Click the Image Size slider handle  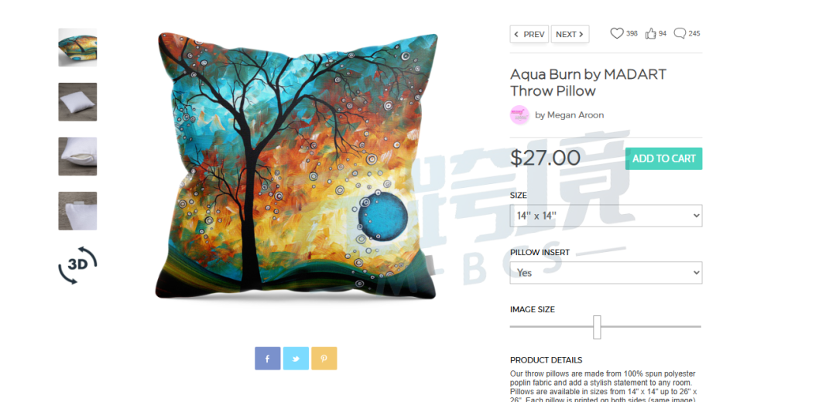coord(597,327)
